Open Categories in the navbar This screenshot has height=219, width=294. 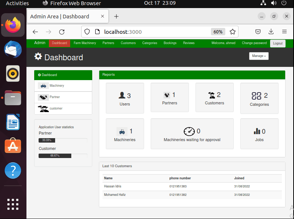tap(150, 43)
